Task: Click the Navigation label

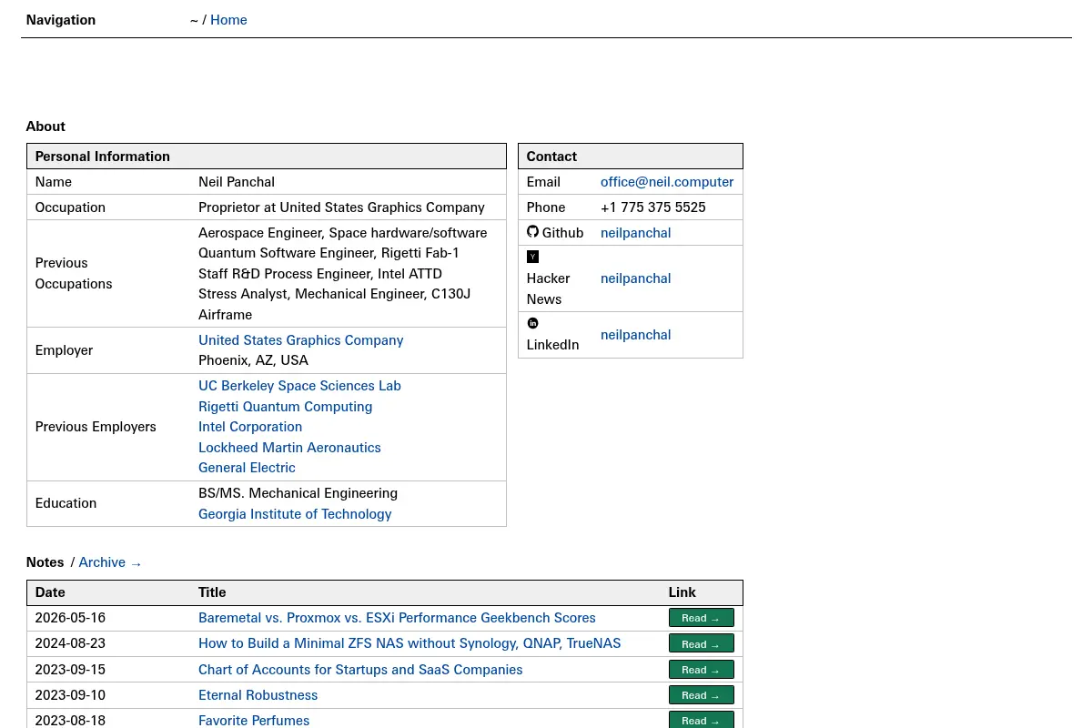Action: click(x=61, y=20)
